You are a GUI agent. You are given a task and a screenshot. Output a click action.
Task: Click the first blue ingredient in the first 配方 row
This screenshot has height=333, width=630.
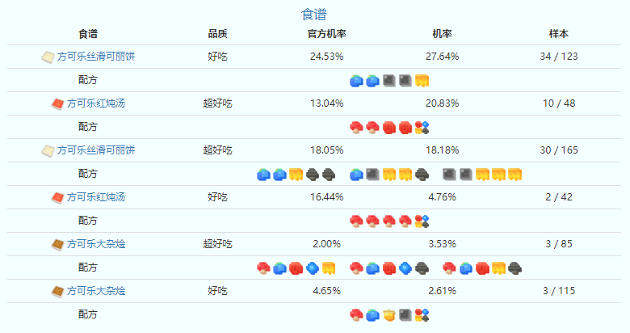(356, 81)
